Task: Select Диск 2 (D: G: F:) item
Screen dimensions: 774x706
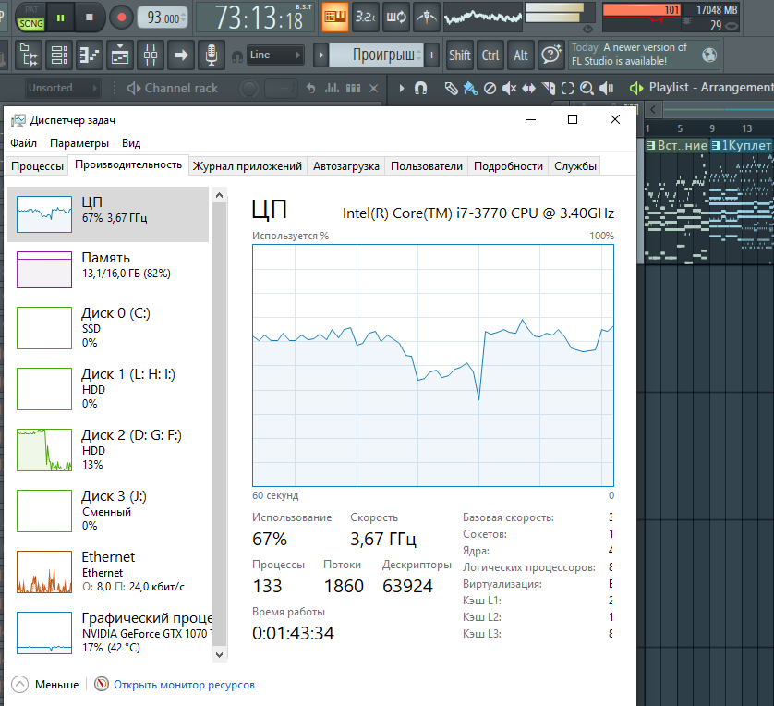Action: click(109, 450)
